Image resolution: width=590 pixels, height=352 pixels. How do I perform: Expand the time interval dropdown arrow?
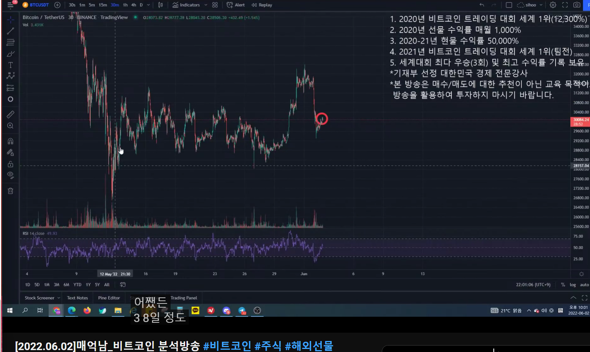149,5
